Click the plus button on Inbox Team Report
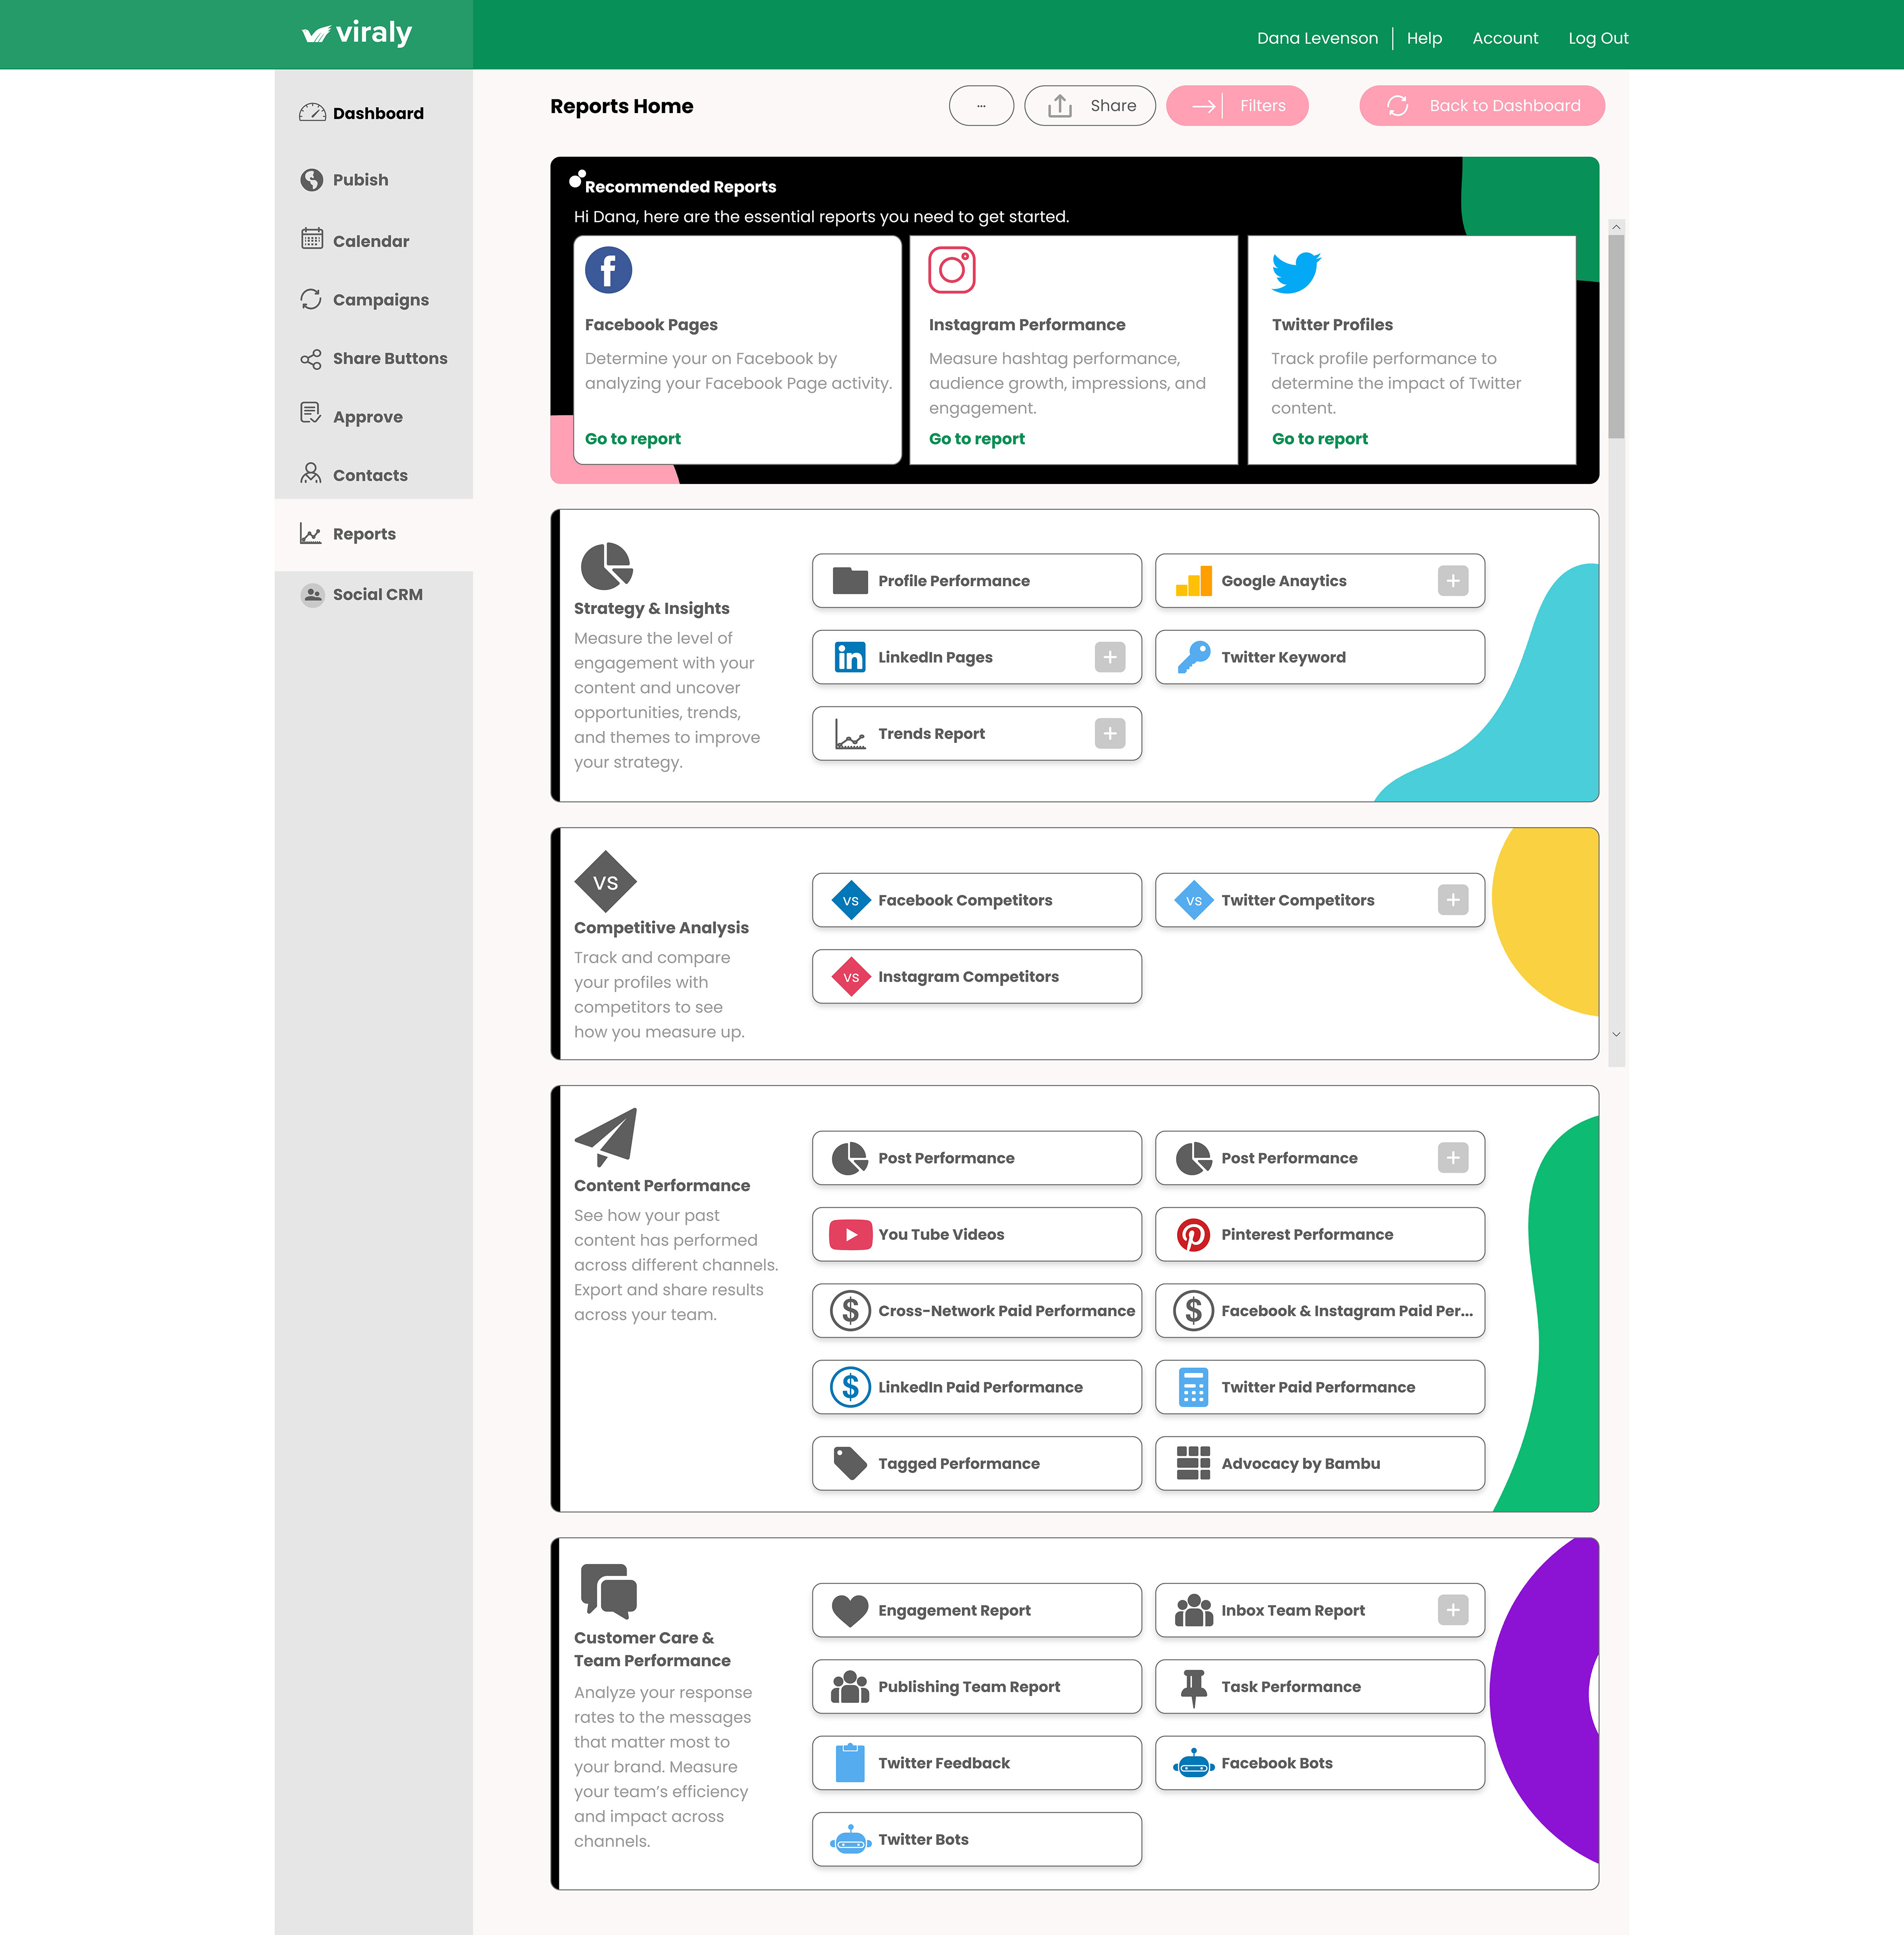 [x=1452, y=1610]
